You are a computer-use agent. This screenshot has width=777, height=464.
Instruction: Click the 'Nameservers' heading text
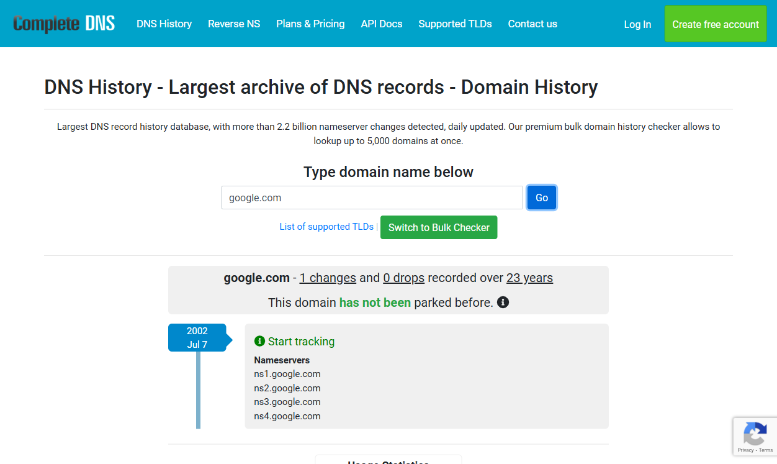coord(282,360)
